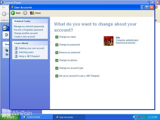
Task: Click the tray icon left of the network icon
Action: click(141, 117)
